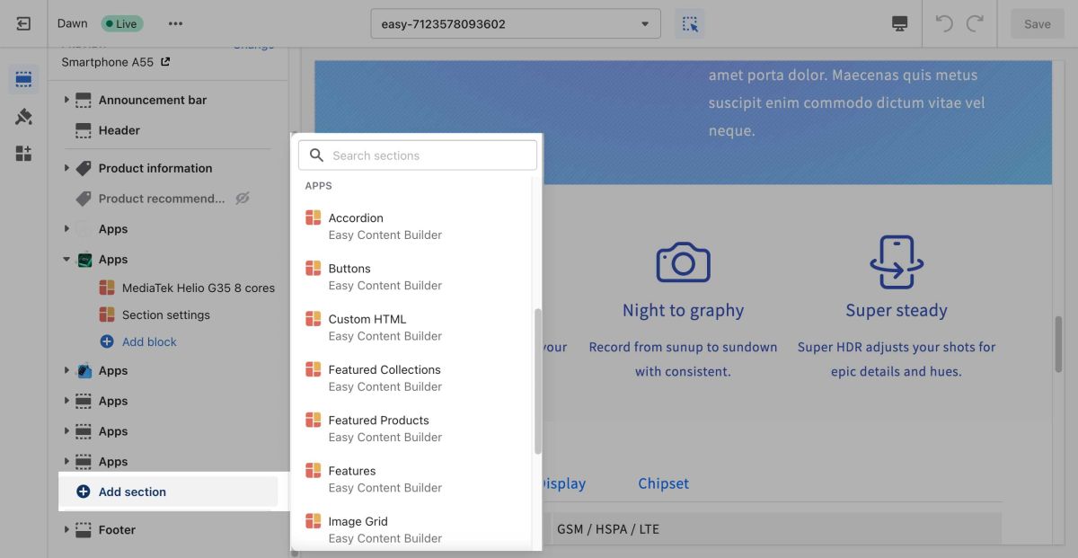The width and height of the screenshot is (1078, 558).
Task: Click the MediaTek Helio block icon
Action: click(106, 288)
